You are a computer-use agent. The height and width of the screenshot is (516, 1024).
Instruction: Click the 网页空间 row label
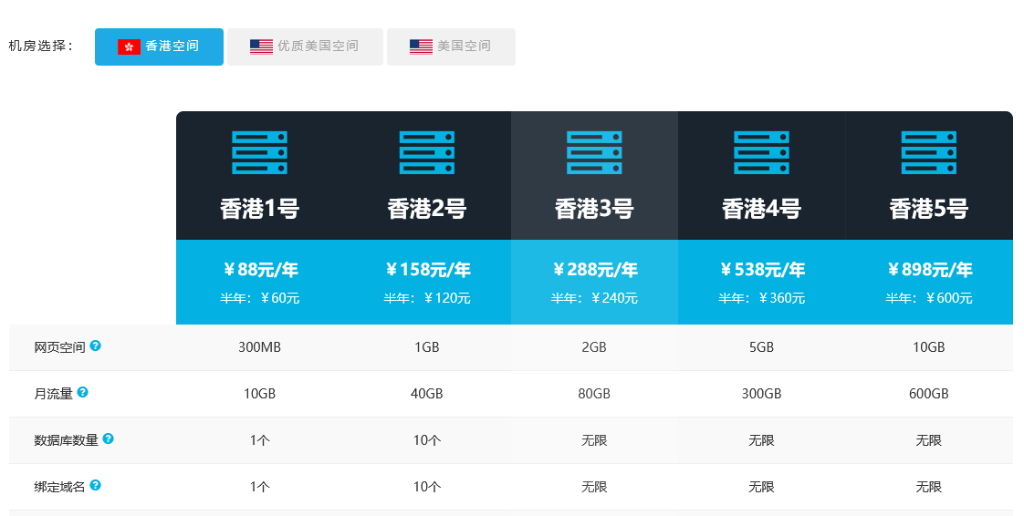point(59,347)
